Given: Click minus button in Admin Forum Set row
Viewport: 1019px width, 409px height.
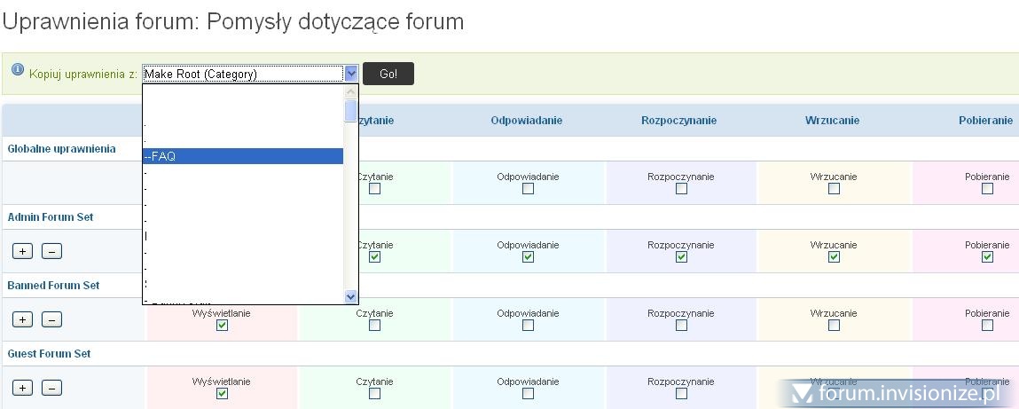Looking at the screenshot, I should tap(51, 251).
